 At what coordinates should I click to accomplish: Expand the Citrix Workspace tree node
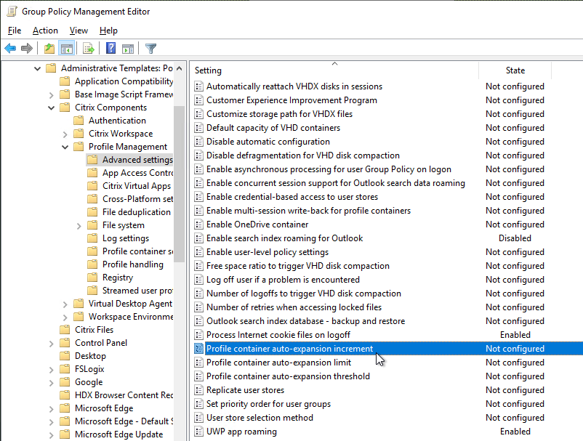pyautogui.click(x=65, y=134)
